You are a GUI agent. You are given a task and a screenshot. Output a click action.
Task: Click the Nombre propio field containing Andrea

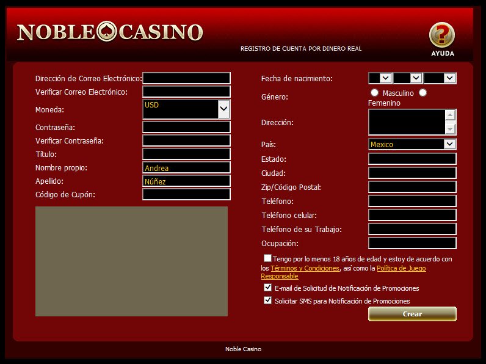[186, 167]
